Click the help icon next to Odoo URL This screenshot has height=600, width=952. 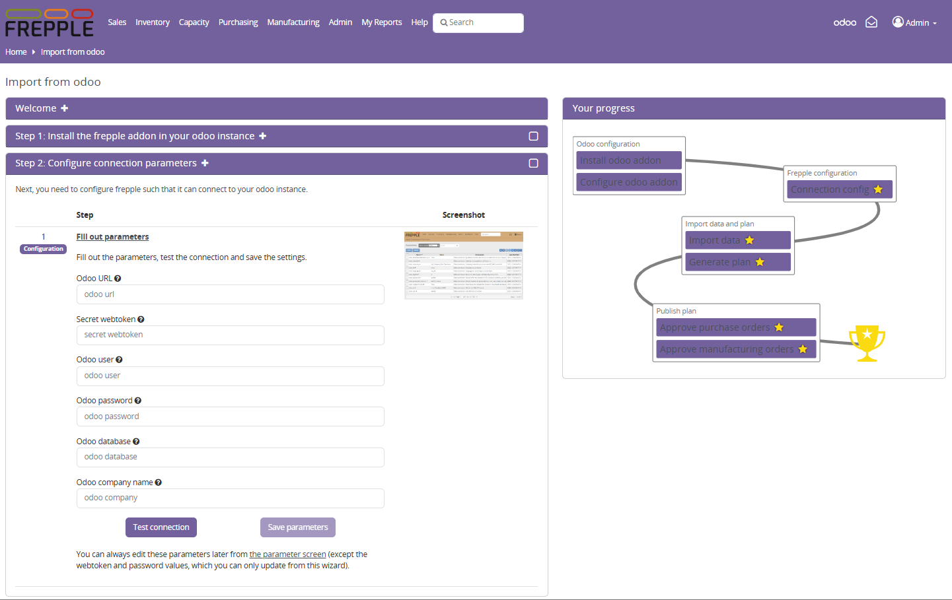[118, 279]
